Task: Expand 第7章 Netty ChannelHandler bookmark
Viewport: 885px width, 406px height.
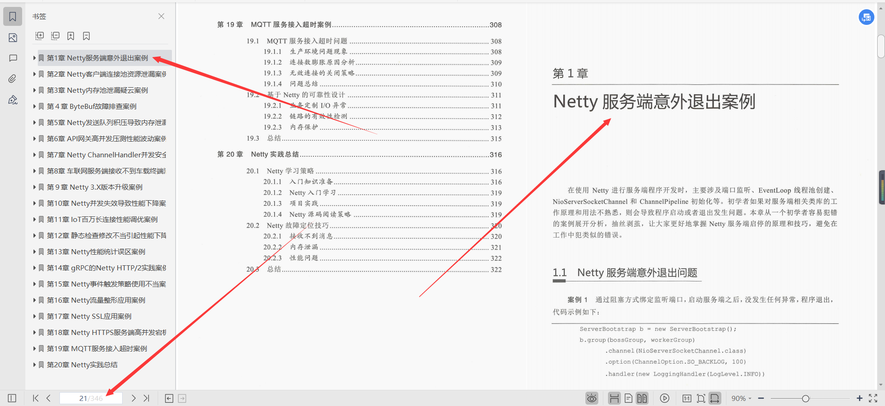Action: 35,155
